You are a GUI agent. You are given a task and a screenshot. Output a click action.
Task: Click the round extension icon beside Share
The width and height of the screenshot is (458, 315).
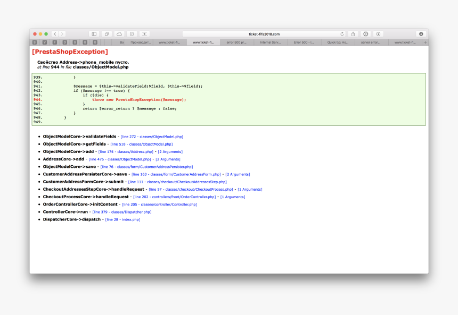(x=366, y=34)
